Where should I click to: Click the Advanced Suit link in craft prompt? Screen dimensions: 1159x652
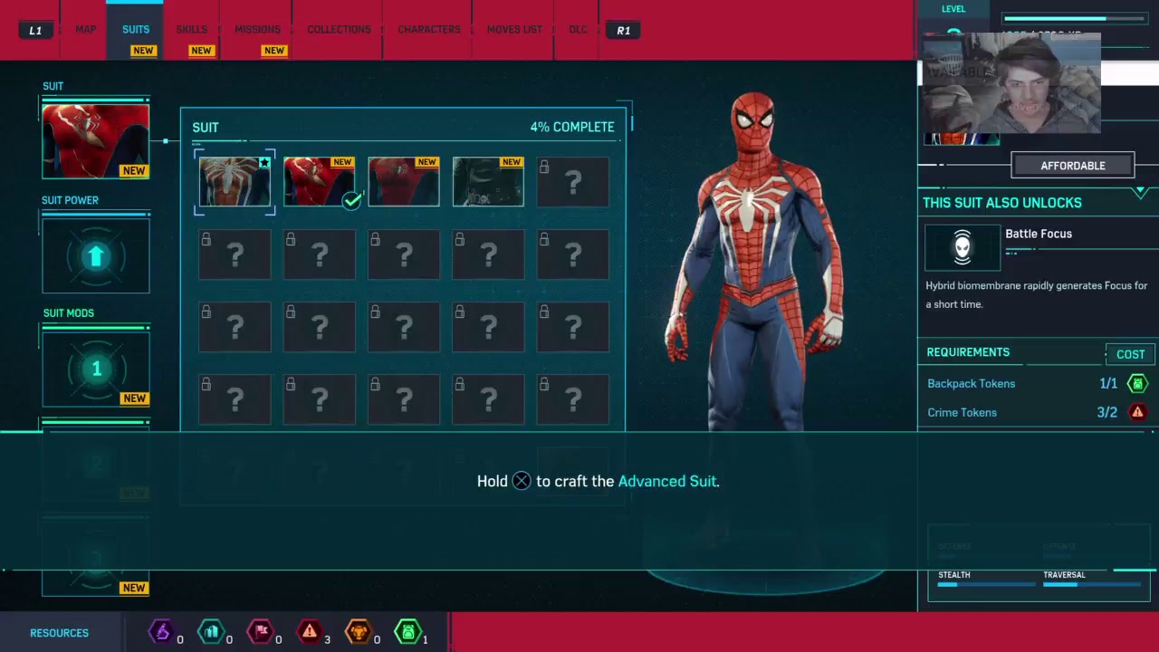pos(666,481)
